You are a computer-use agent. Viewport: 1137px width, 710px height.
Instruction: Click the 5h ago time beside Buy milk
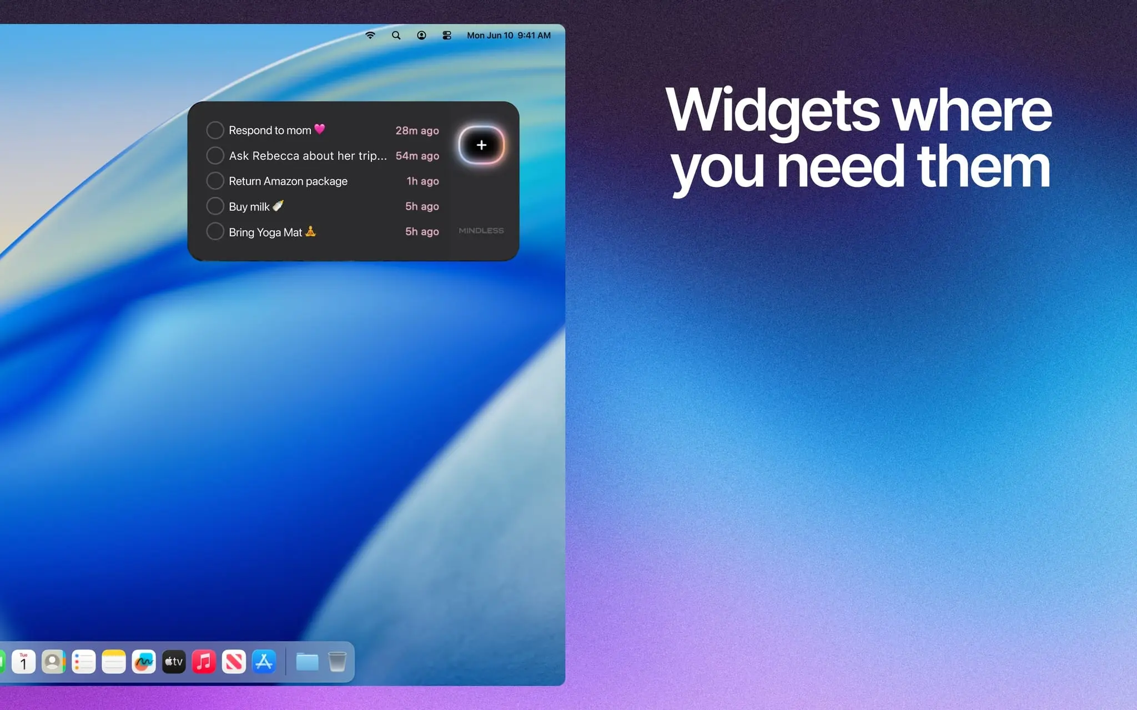point(422,206)
